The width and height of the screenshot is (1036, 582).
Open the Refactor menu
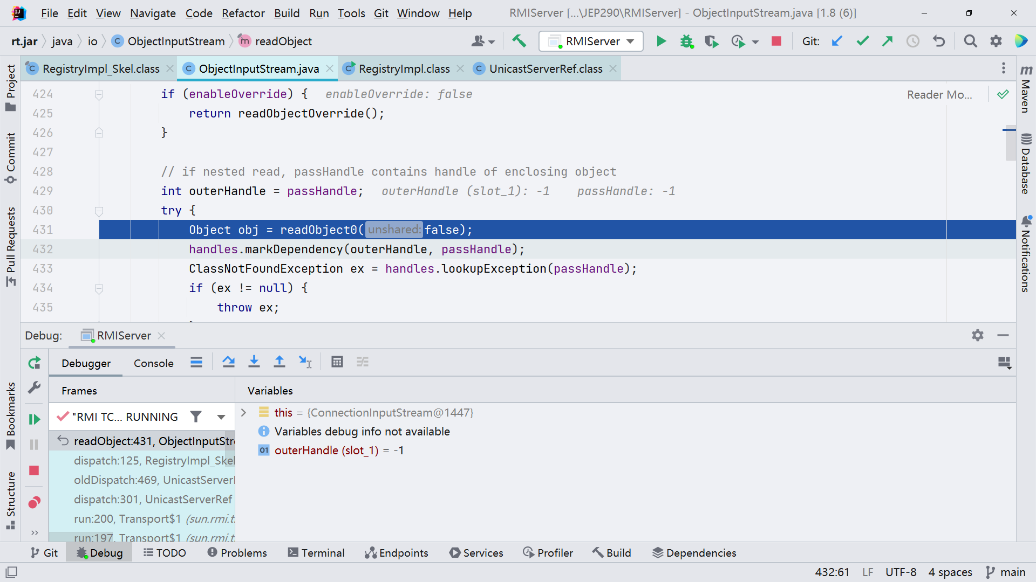click(x=243, y=13)
